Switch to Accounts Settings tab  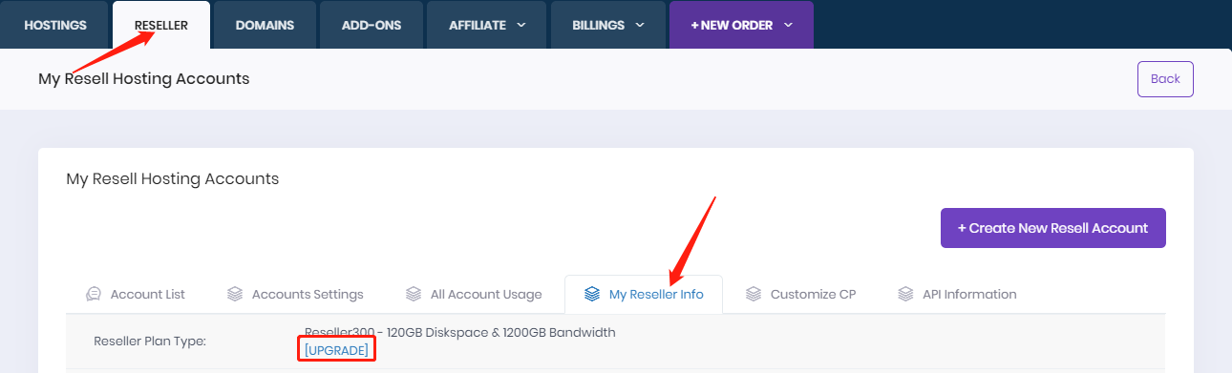295,294
